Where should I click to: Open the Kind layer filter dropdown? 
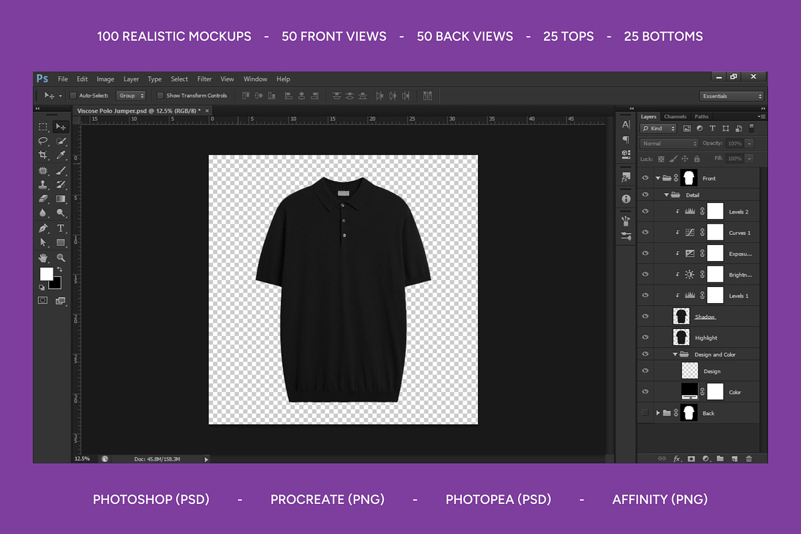658,128
